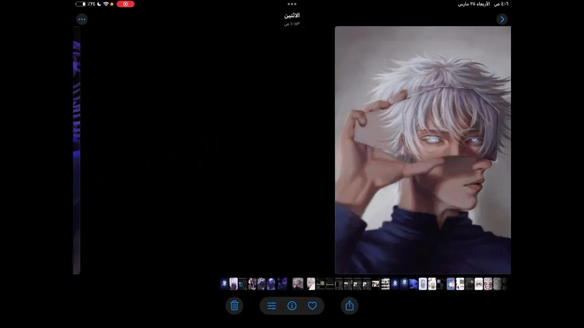The height and width of the screenshot is (328, 584).
Task: Tap the status bar clock ٤:٠٦ ص
Action: [501, 4]
